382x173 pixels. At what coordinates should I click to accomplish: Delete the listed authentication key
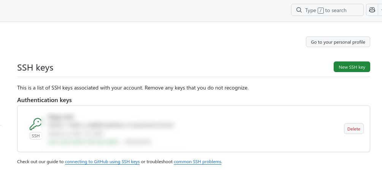(353, 129)
